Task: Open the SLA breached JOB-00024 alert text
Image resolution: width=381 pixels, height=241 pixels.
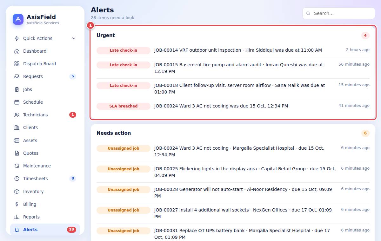Action: point(221,106)
